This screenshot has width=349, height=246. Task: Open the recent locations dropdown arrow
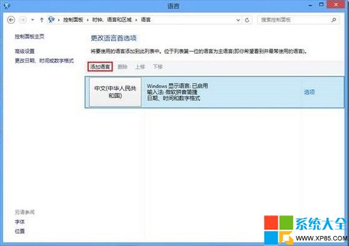pos(32,20)
